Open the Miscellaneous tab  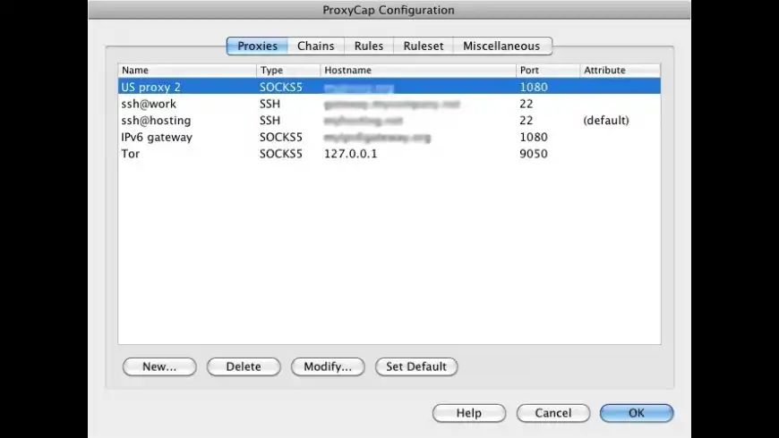click(501, 46)
